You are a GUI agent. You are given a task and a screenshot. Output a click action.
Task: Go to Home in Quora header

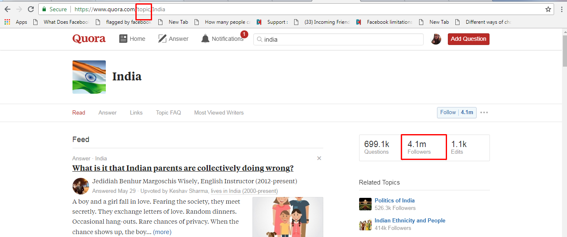(132, 39)
